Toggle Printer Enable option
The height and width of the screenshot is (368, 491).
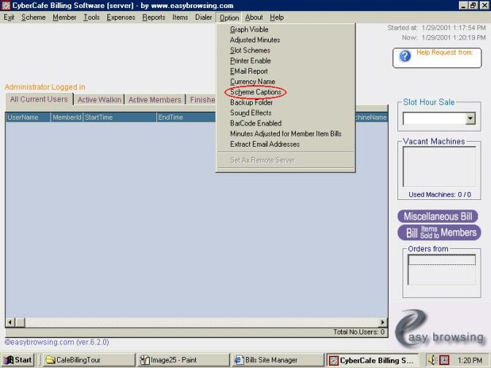[x=250, y=61]
